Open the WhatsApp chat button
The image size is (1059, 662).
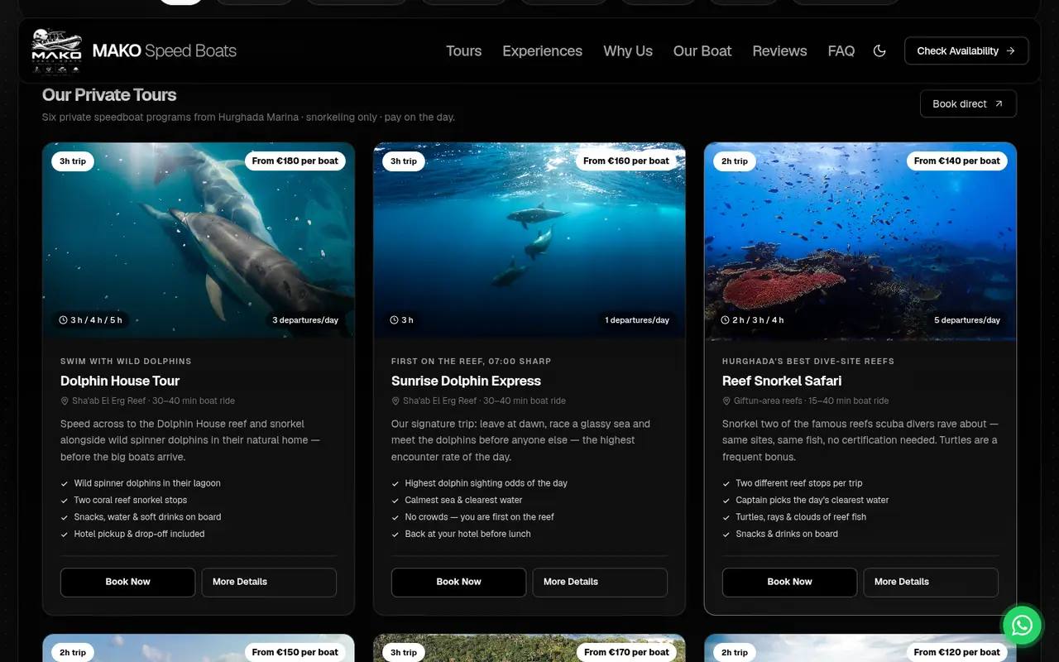1022,625
